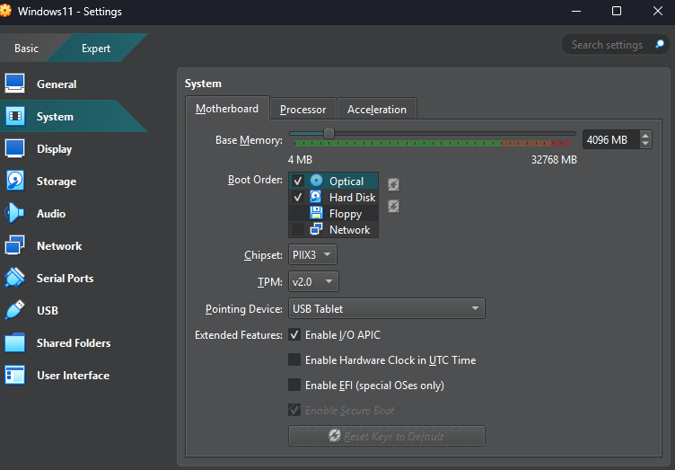Click the Boot Order label
Viewport: 675px width, 470px height.
[x=255, y=180]
